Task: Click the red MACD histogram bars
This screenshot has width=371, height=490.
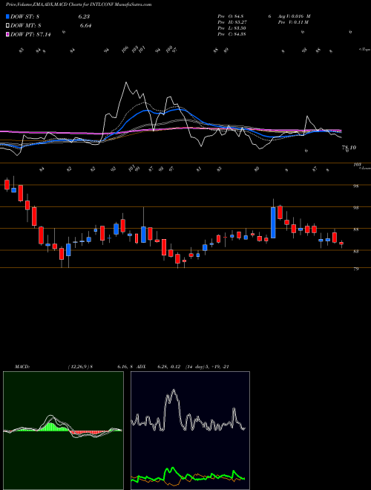Action: point(89,433)
